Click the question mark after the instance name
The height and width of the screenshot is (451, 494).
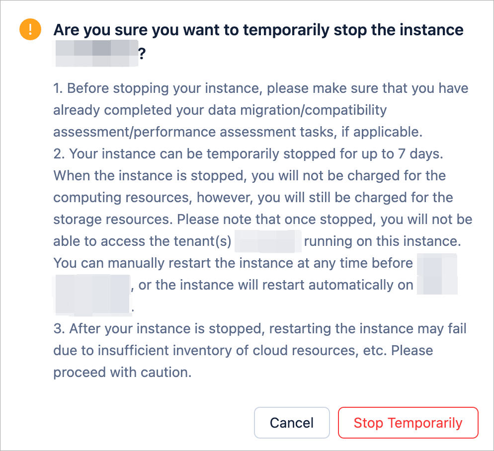tap(143, 53)
